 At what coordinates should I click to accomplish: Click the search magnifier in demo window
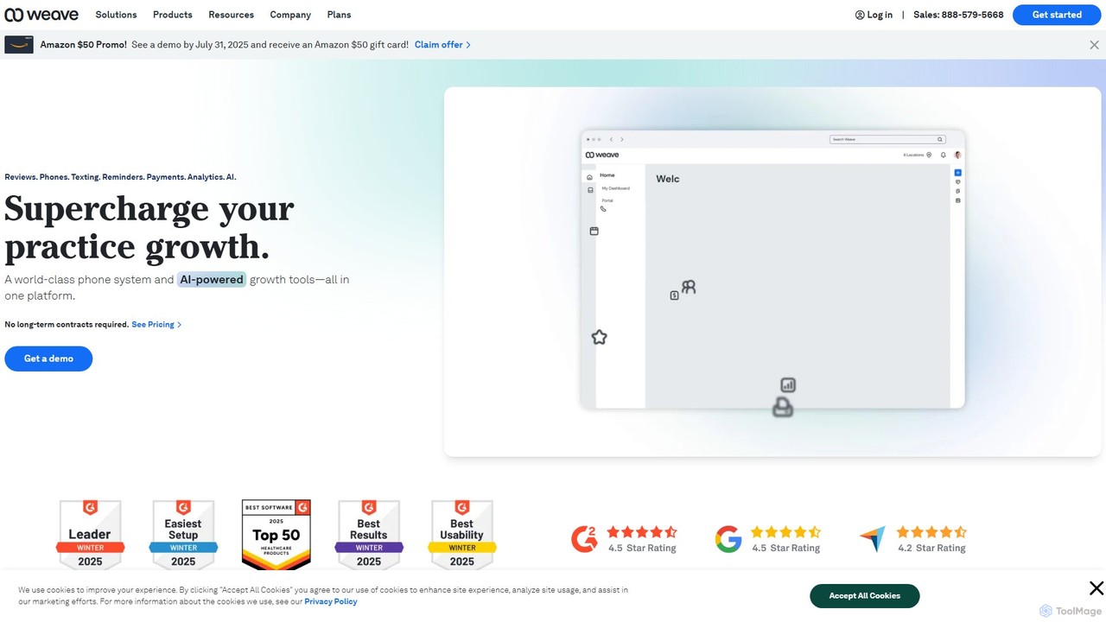coord(940,139)
